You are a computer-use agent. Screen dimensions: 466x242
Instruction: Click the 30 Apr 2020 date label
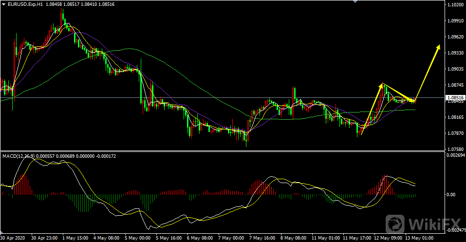coord(13,238)
